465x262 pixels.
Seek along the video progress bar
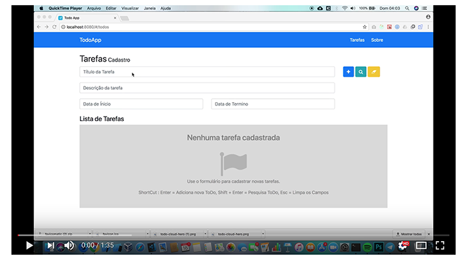click(x=233, y=235)
